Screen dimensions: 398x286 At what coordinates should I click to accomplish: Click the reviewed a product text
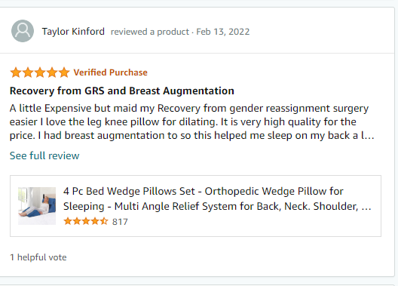(150, 32)
